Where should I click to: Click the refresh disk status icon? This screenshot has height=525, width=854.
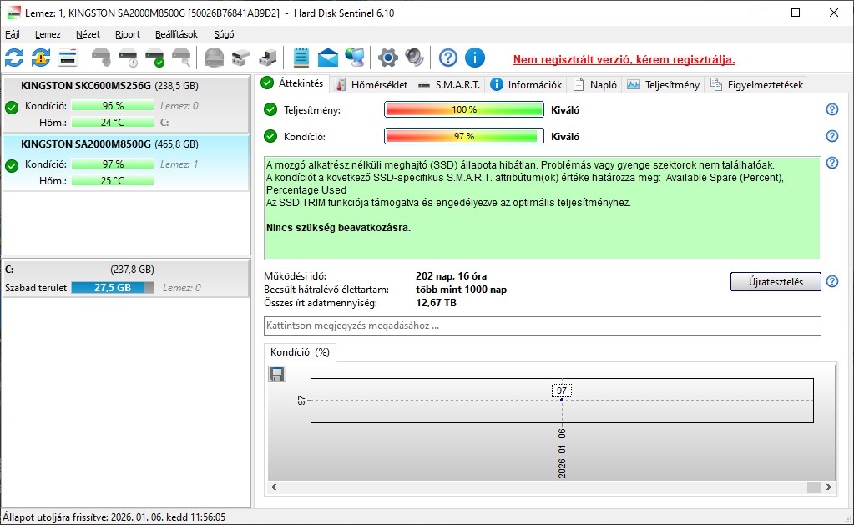[14, 58]
